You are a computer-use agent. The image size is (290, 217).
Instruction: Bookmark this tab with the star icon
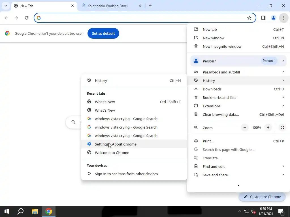(249, 18)
